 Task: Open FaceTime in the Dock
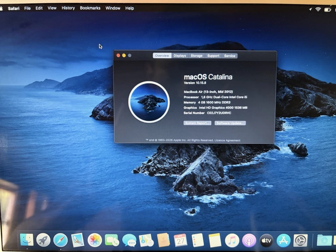(112, 240)
